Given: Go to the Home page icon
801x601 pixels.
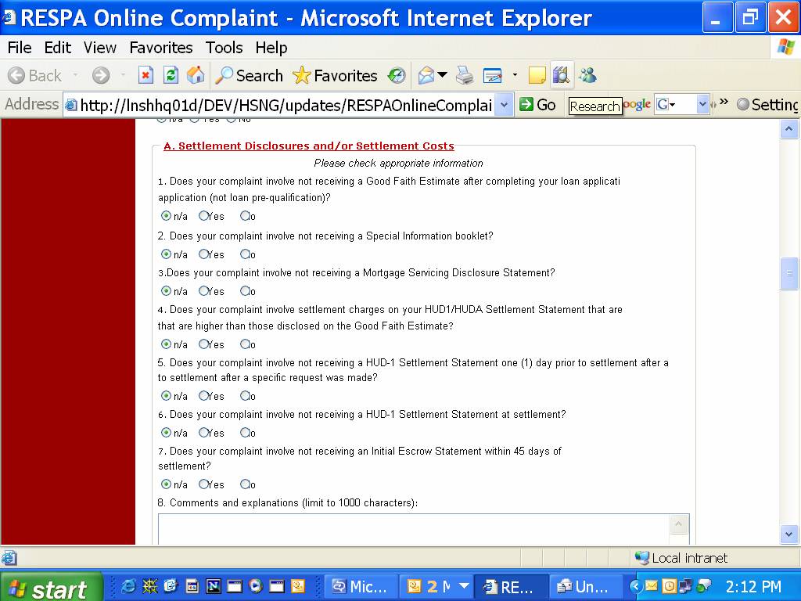Looking at the screenshot, I should coord(196,76).
